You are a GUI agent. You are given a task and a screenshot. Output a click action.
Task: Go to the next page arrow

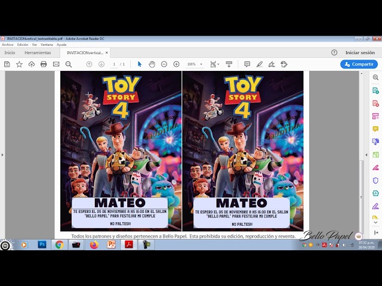coord(101,64)
